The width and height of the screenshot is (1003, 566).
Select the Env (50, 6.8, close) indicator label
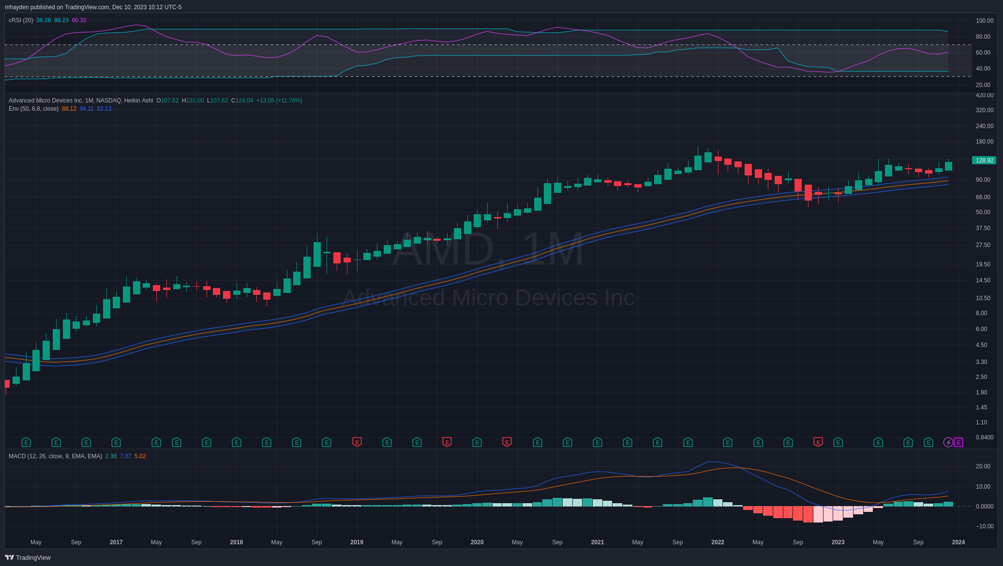(34, 109)
